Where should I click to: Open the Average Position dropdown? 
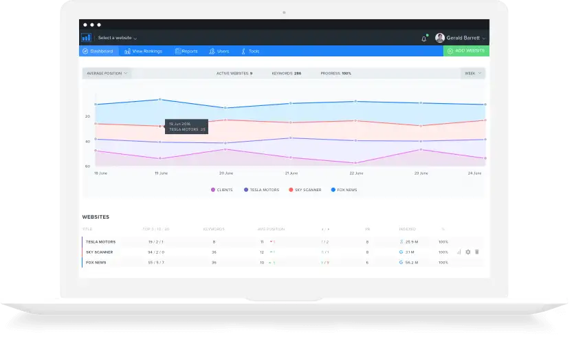pos(106,73)
